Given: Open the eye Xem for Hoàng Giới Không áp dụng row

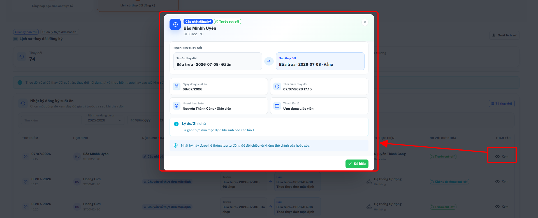Looking at the screenshot, I should 502,182.
